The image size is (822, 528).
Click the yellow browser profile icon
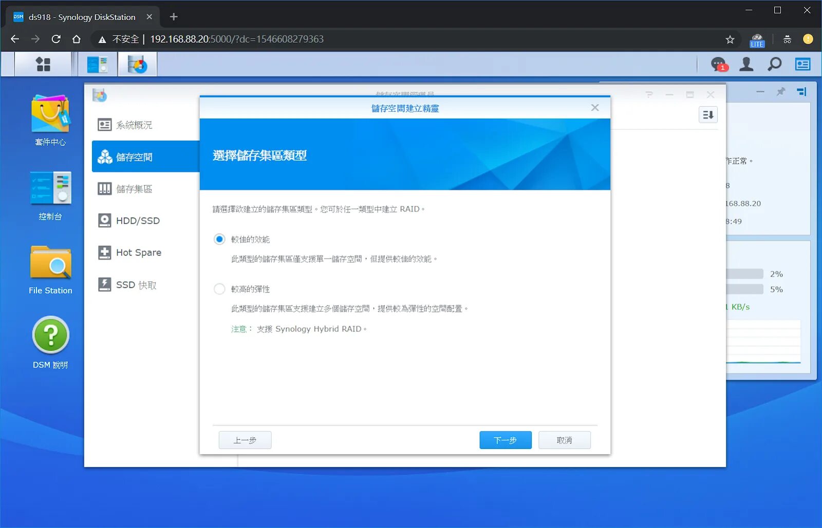point(808,39)
